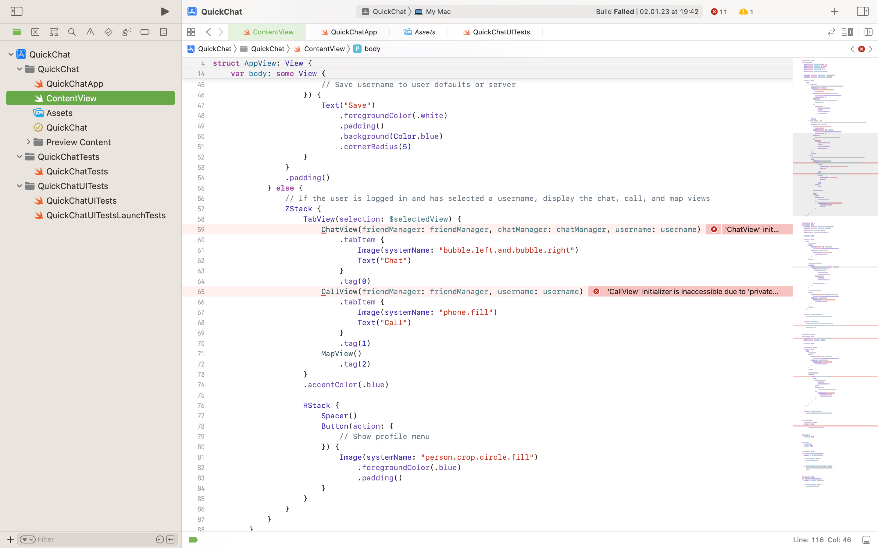Open QuickChat entitlements file in navigator
Screen dimensions: 878x548
click(x=67, y=128)
